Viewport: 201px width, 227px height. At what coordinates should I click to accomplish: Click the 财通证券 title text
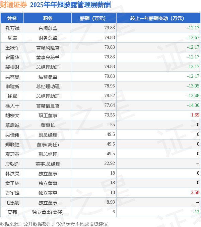[x=13, y=5]
